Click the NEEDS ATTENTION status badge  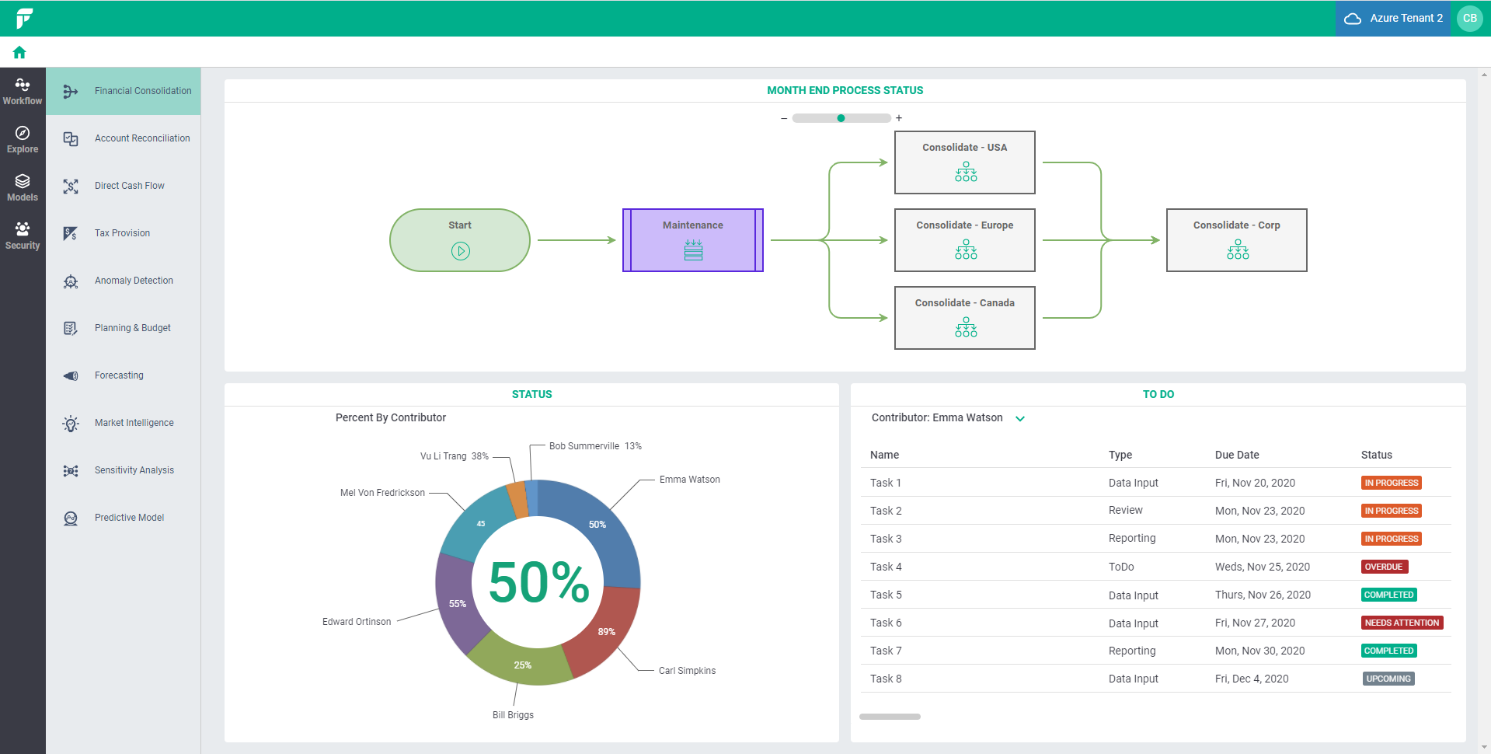coord(1402,623)
